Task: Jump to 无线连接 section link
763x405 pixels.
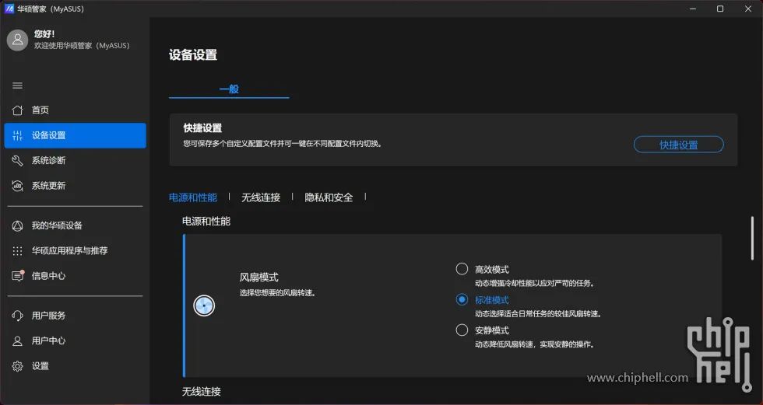Action: coord(261,197)
